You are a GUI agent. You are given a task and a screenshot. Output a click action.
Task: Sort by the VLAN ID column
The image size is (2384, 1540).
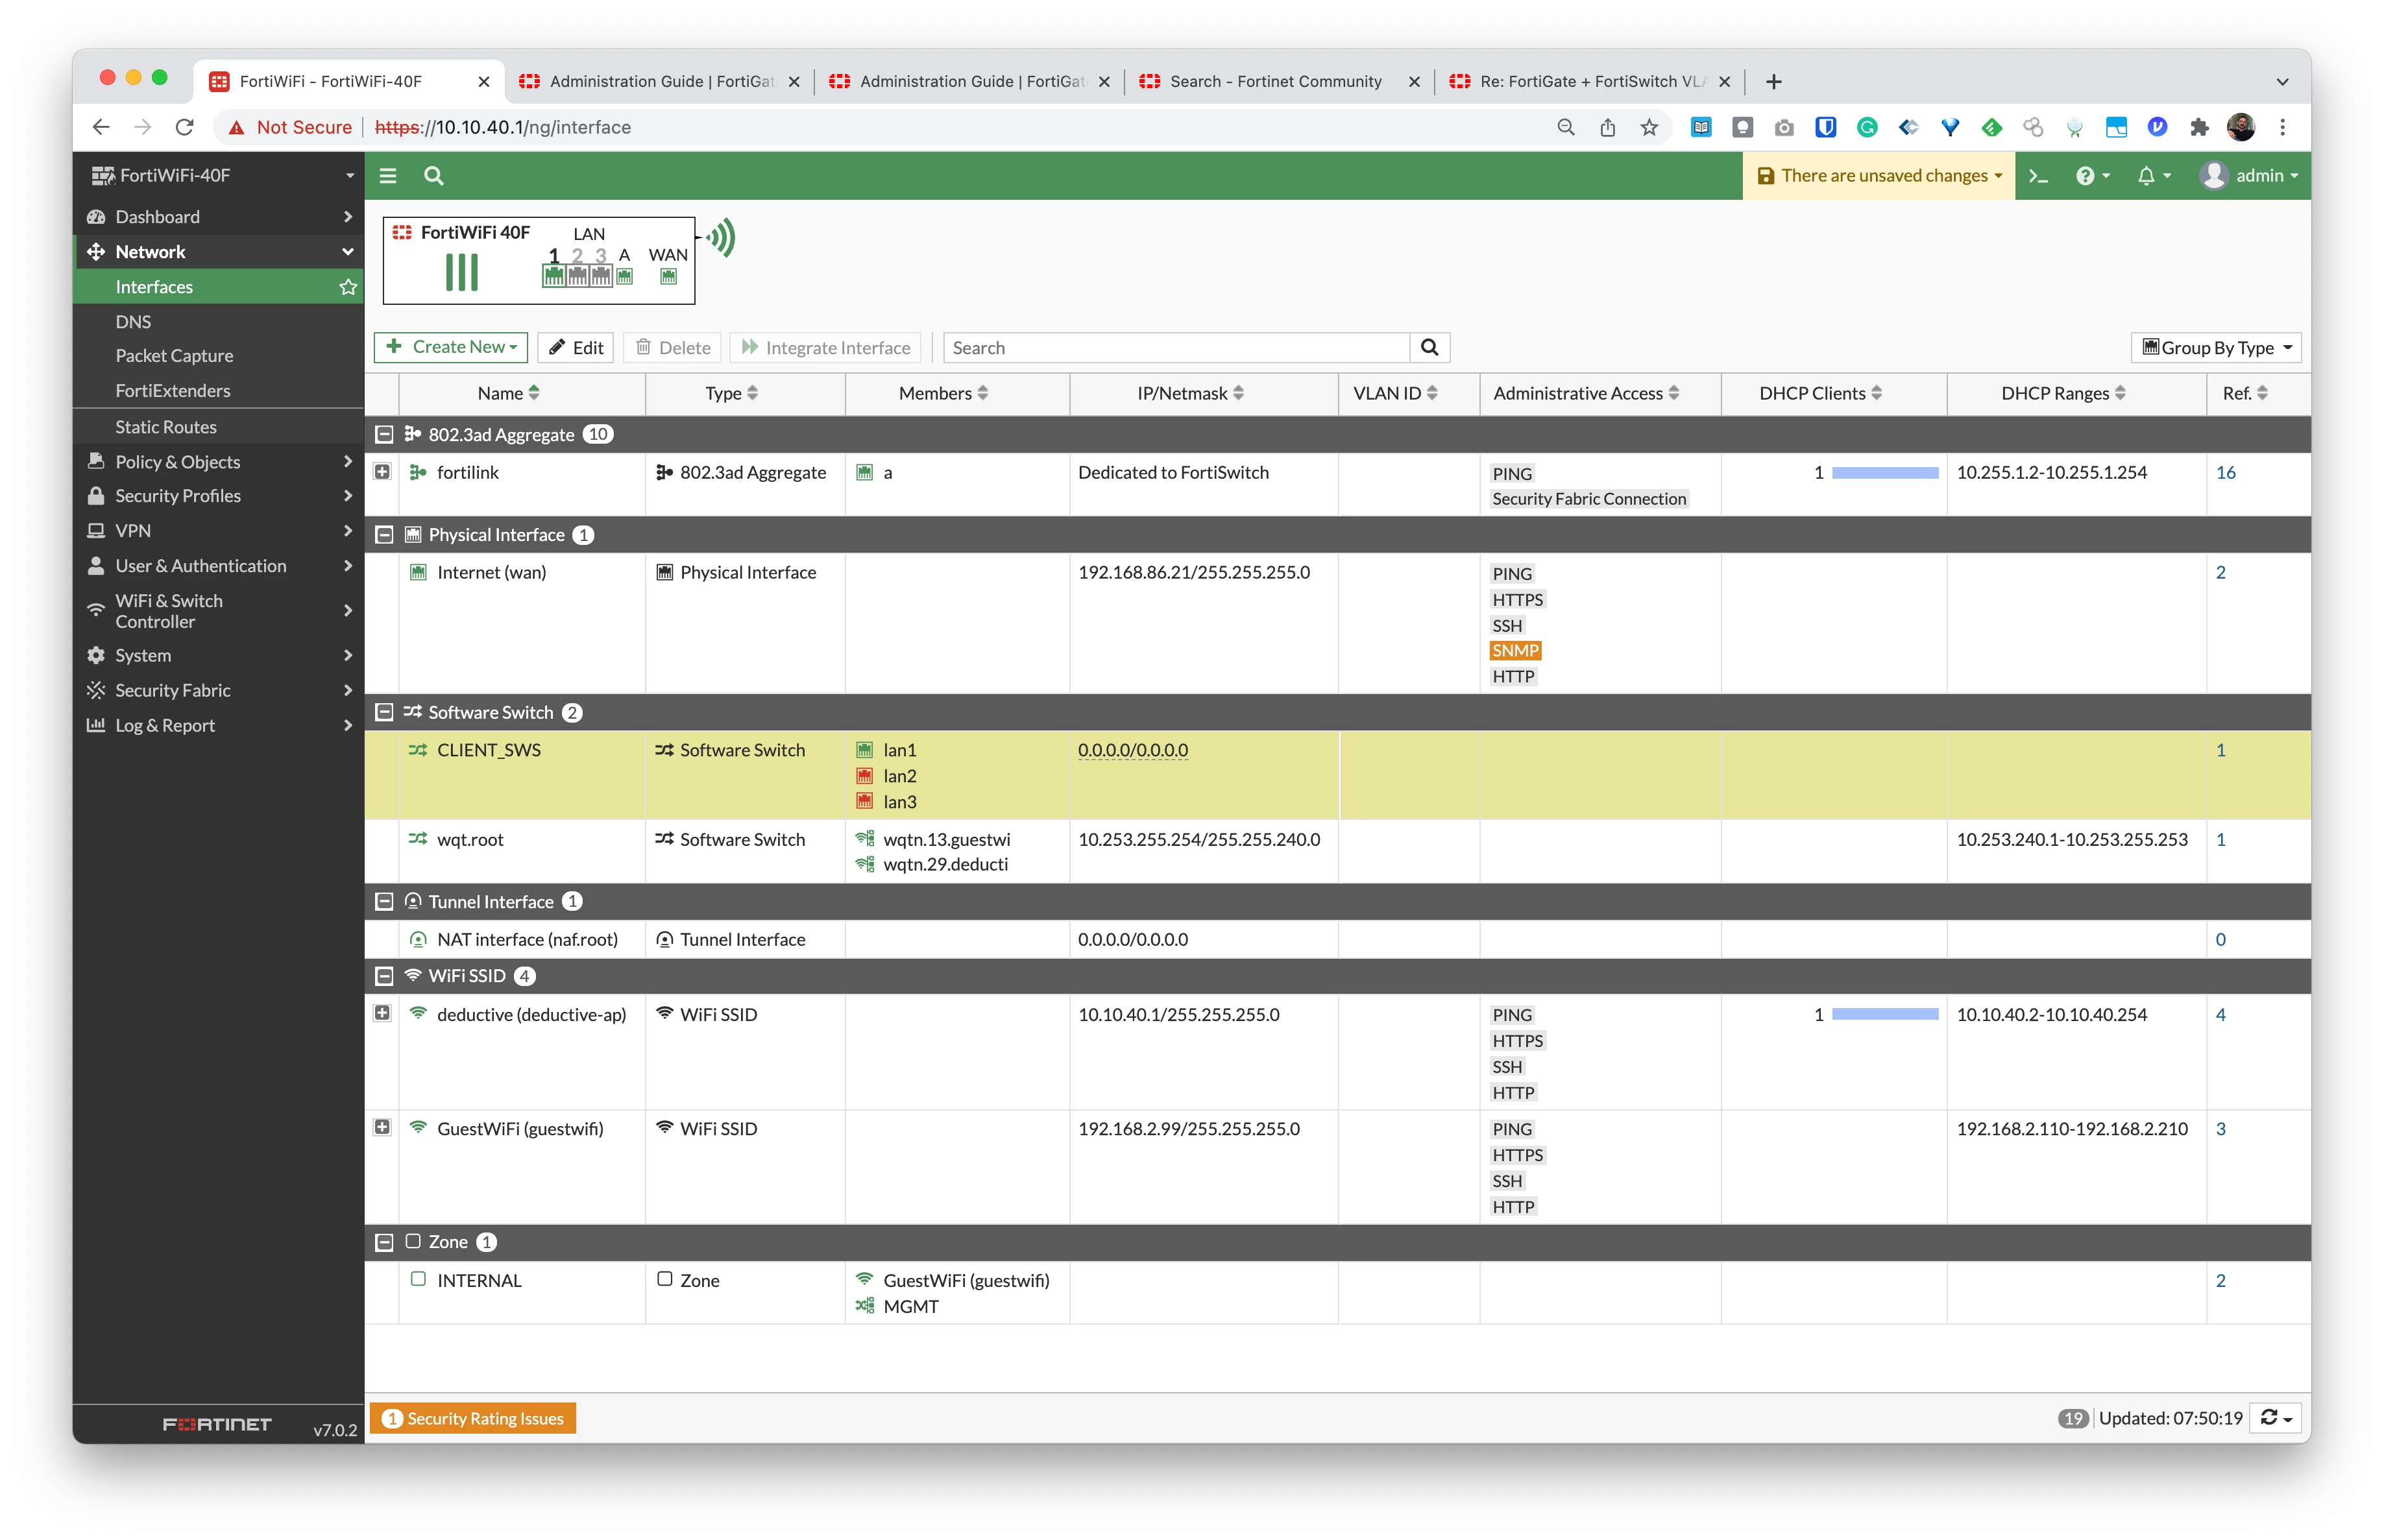(x=1395, y=393)
